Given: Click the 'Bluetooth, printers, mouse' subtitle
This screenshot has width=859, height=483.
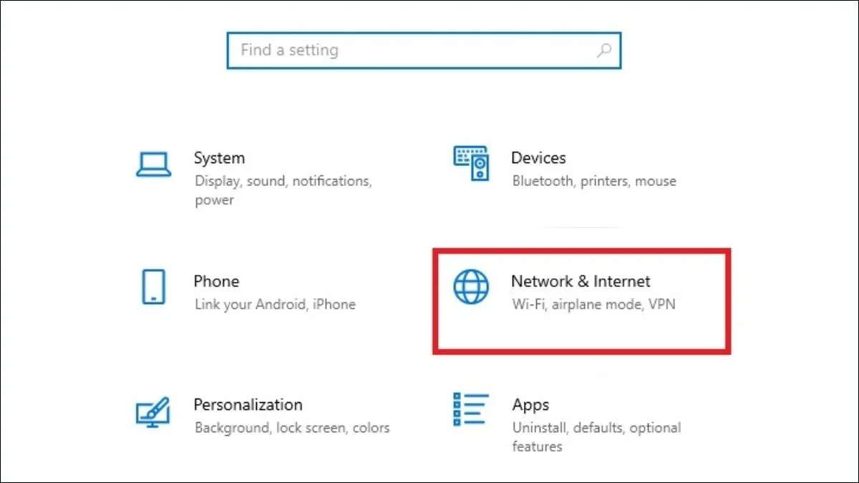Looking at the screenshot, I should click(594, 181).
